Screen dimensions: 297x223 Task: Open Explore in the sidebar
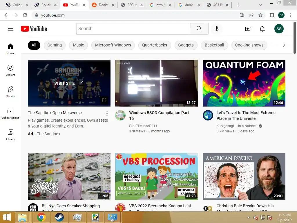coord(10,70)
